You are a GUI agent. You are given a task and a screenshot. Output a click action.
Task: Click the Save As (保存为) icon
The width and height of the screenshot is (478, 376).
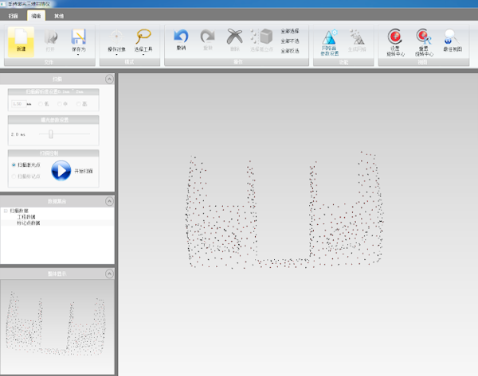pos(78,38)
